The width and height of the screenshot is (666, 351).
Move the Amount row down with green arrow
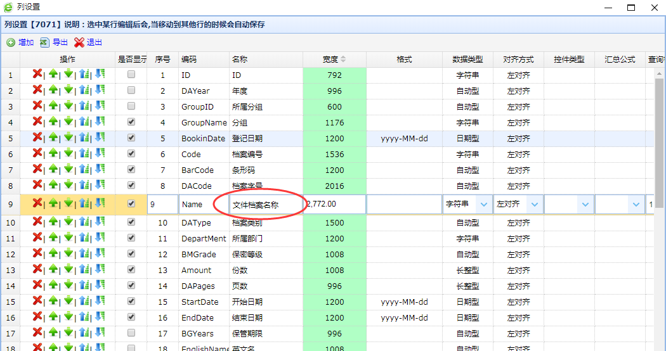tap(69, 270)
